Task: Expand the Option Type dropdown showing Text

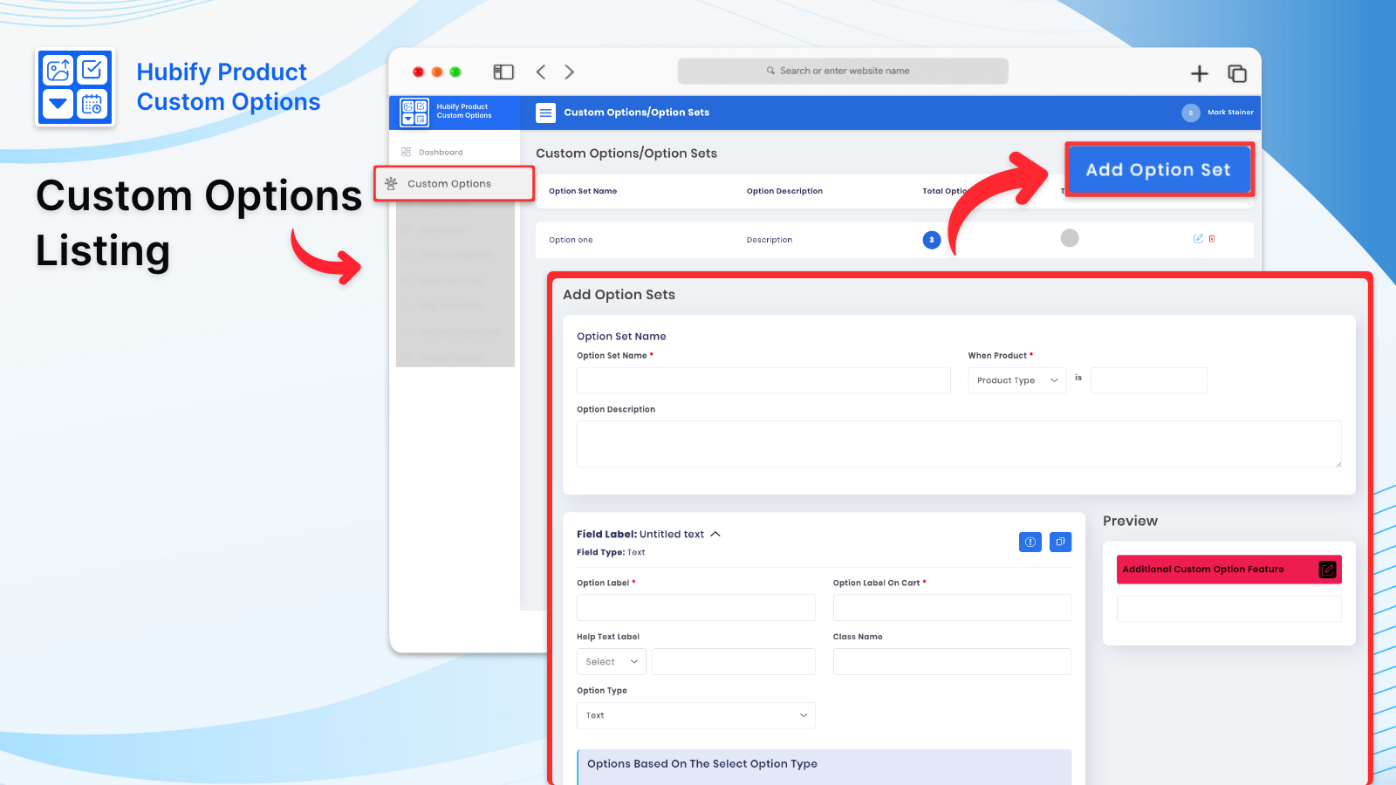Action: 695,715
